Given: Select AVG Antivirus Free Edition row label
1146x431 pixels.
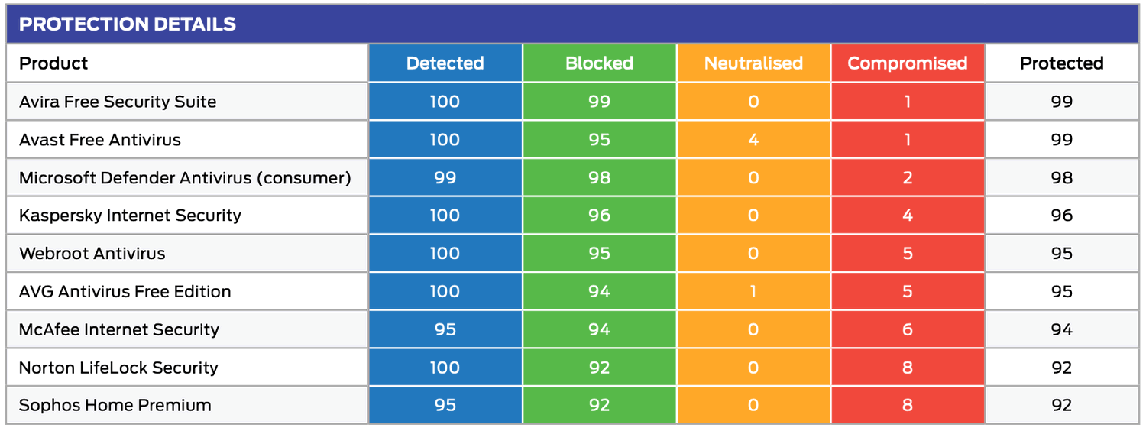Looking at the screenshot, I should tap(125, 292).
